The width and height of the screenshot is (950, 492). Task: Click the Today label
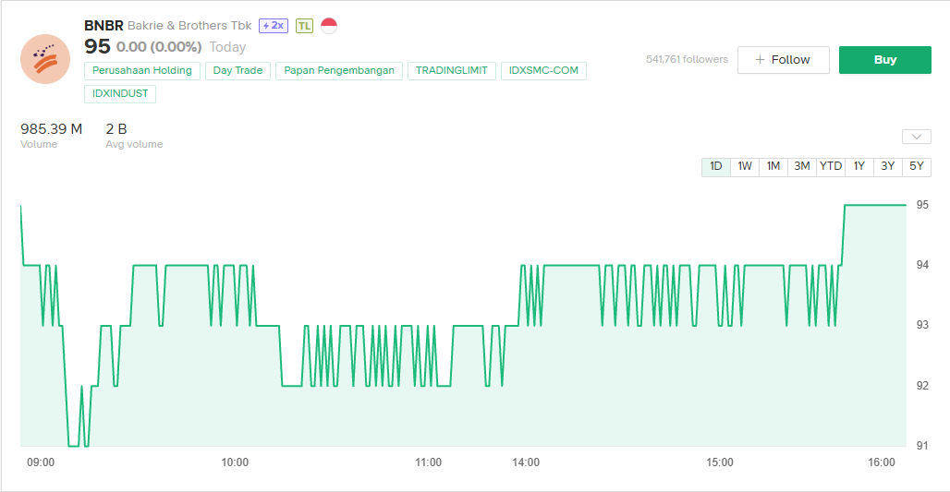(x=228, y=47)
